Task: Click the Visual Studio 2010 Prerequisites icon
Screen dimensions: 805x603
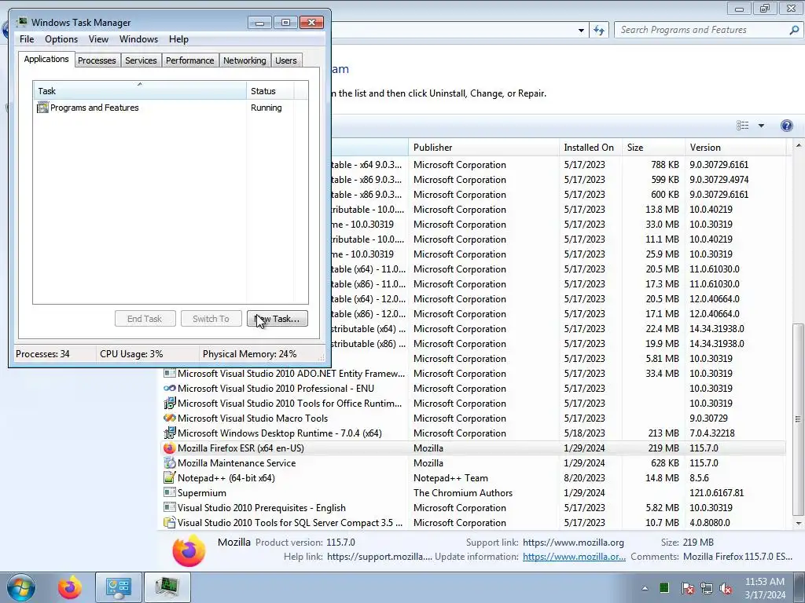Action: click(x=170, y=508)
